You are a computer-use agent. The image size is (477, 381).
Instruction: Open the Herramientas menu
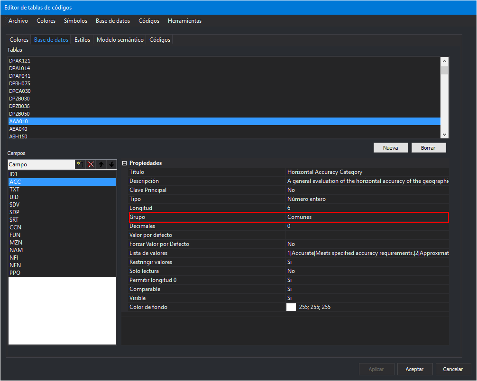(184, 21)
